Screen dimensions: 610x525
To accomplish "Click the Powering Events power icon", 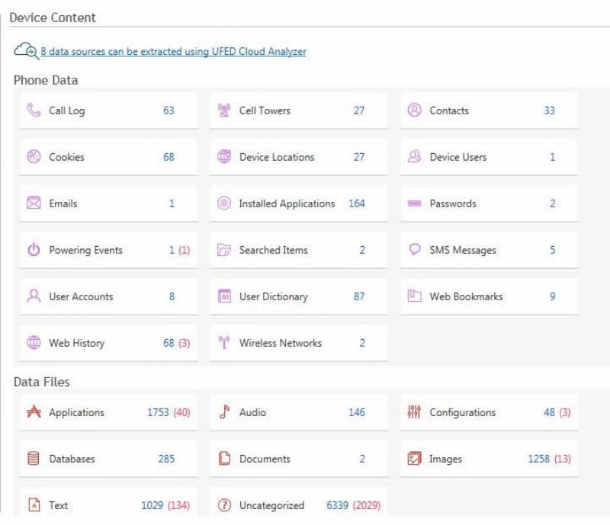I will pos(34,250).
